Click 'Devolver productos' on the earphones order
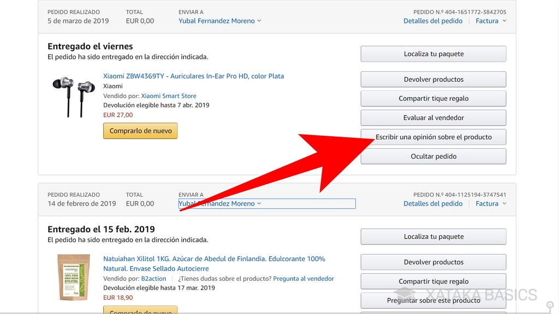The image size is (559, 314). tap(433, 79)
